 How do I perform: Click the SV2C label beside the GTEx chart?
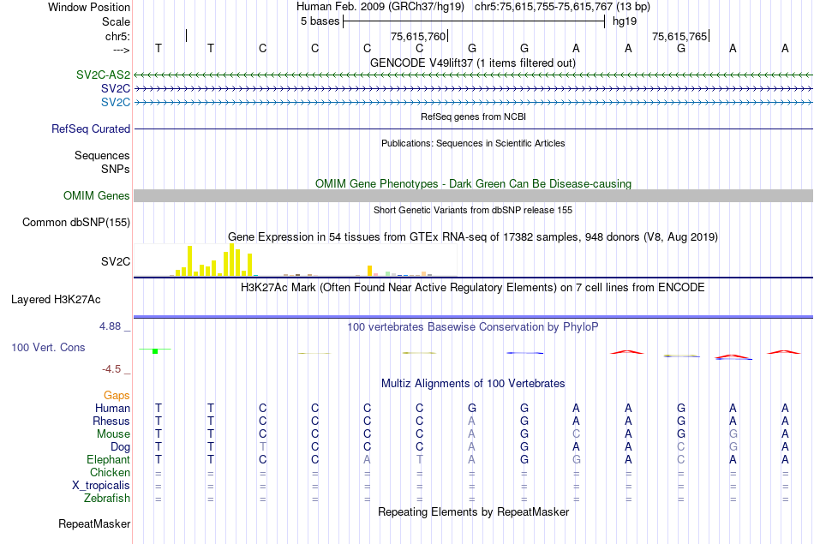(x=116, y=261)
